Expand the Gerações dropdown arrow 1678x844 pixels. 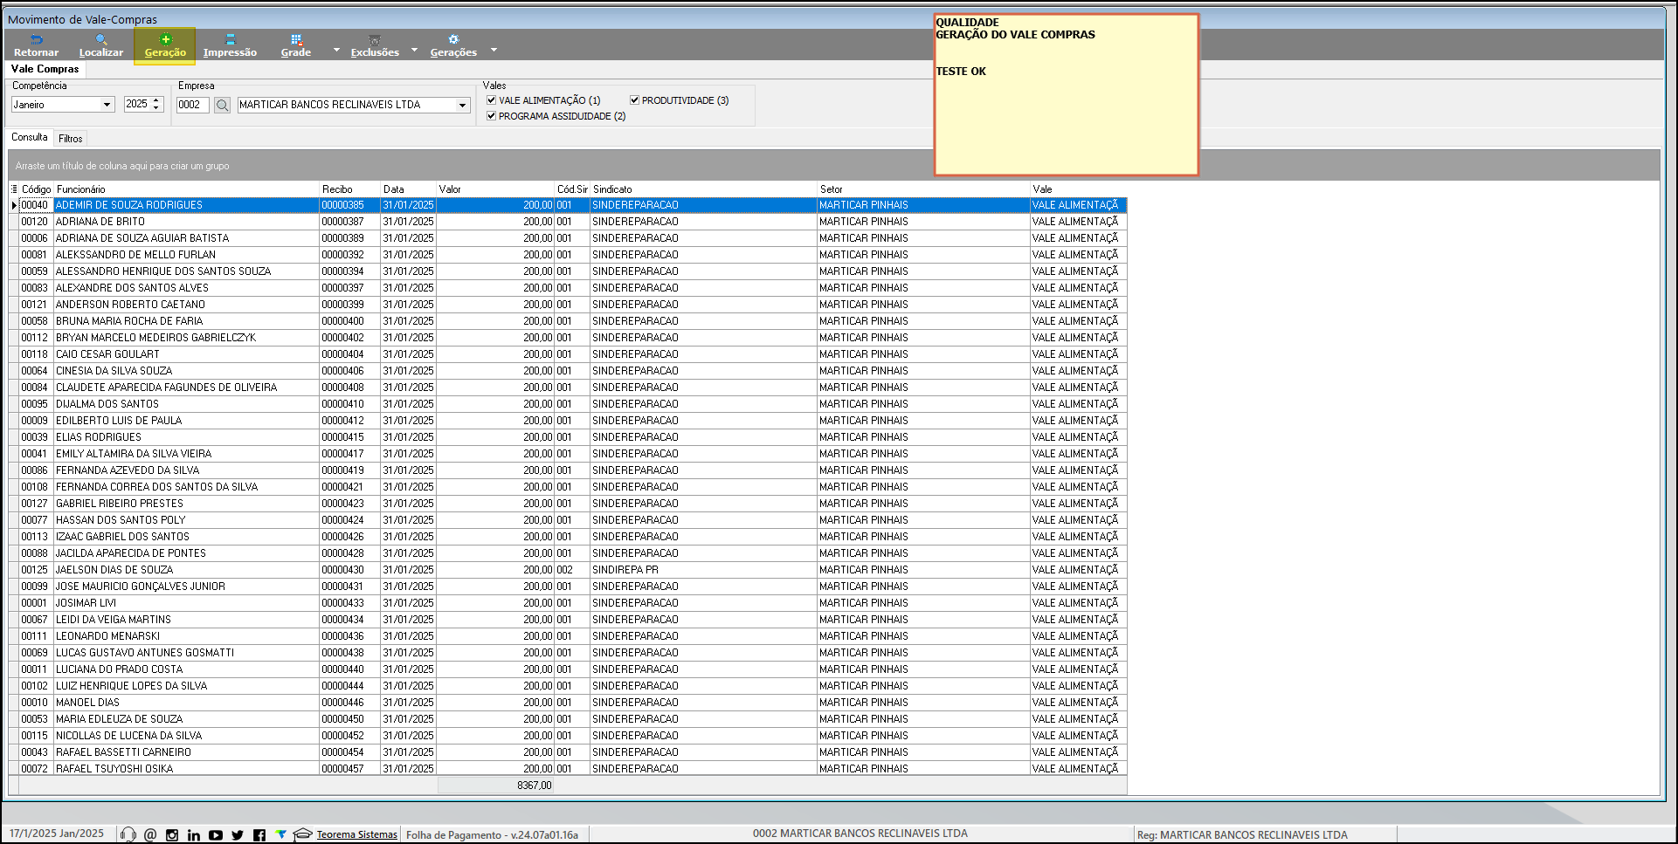[x=494, y=50]
